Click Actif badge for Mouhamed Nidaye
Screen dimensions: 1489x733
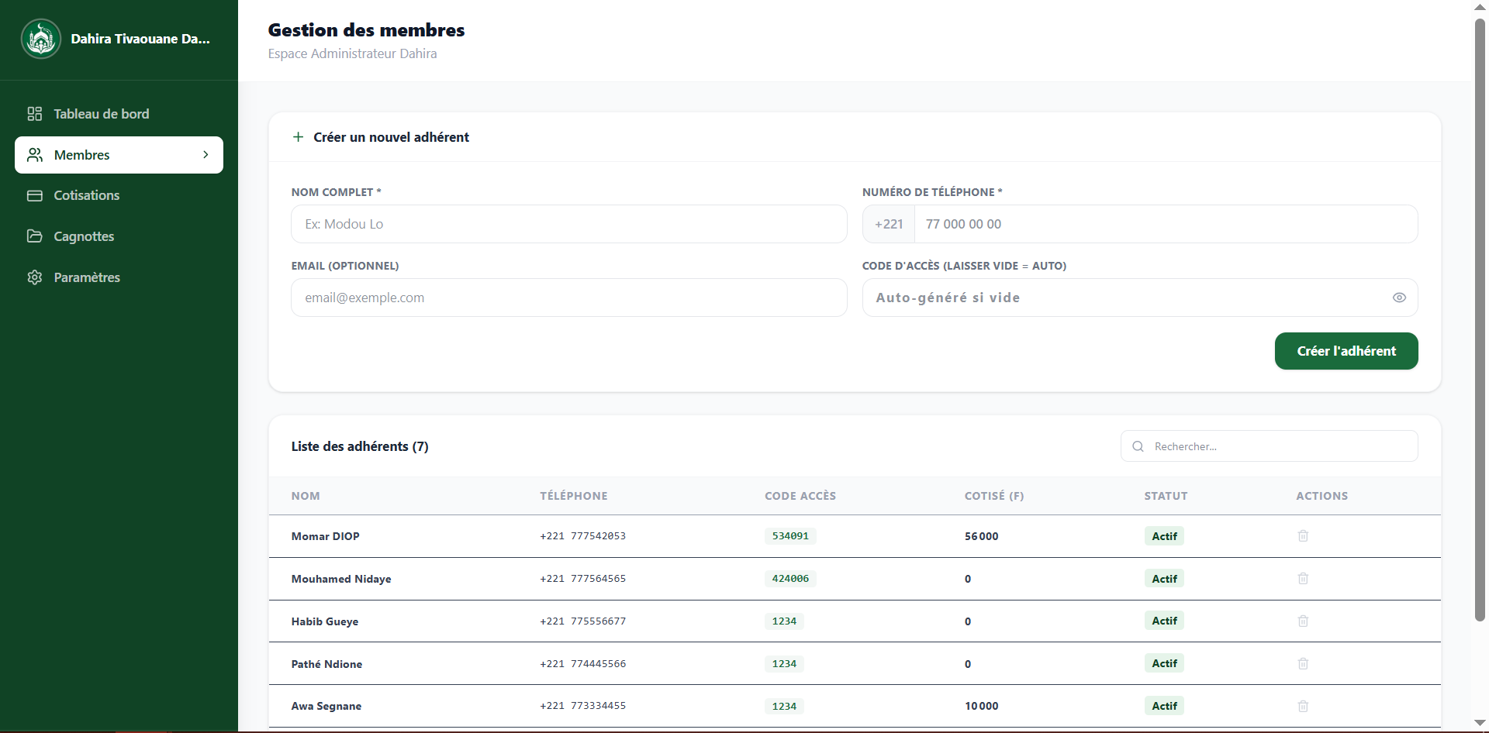tap(1164, 579)
